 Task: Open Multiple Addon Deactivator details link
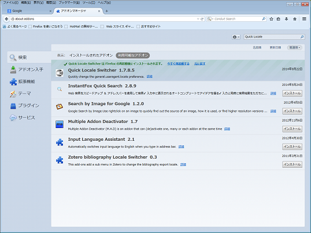(x=227, y=129)
